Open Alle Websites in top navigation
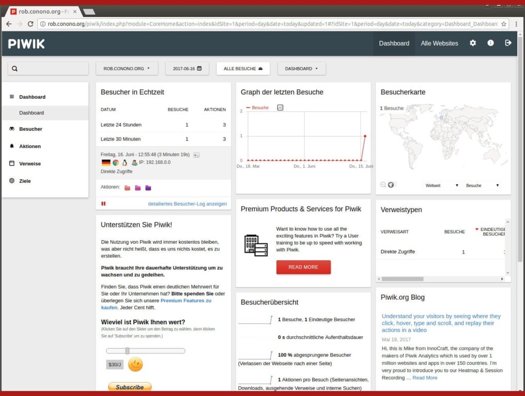Image resolution: width=525 pixels, height=396 pixels. 439,44
